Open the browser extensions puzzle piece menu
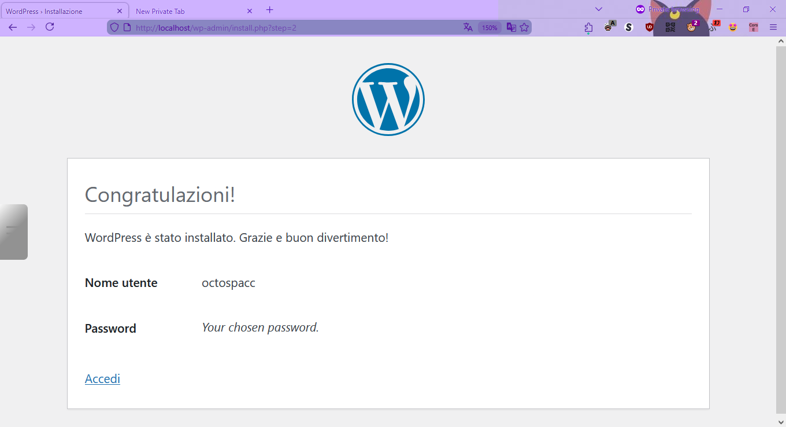Image resolution: width=786 pixels, height=427 pixels. [x=588, y=27]
